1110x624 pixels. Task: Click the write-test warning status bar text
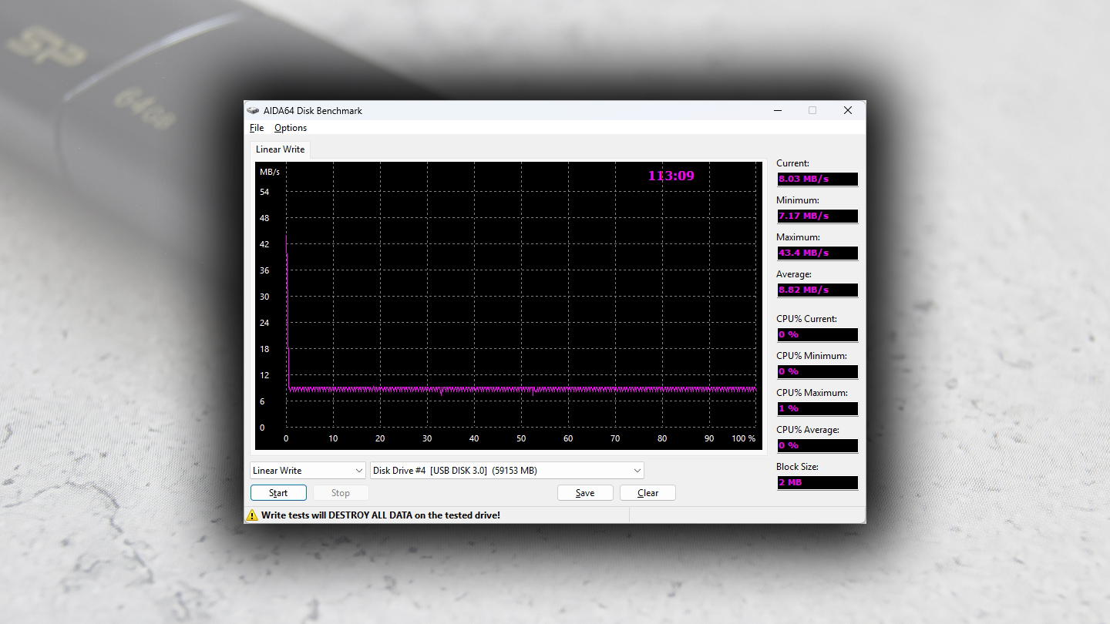(381, 515)
